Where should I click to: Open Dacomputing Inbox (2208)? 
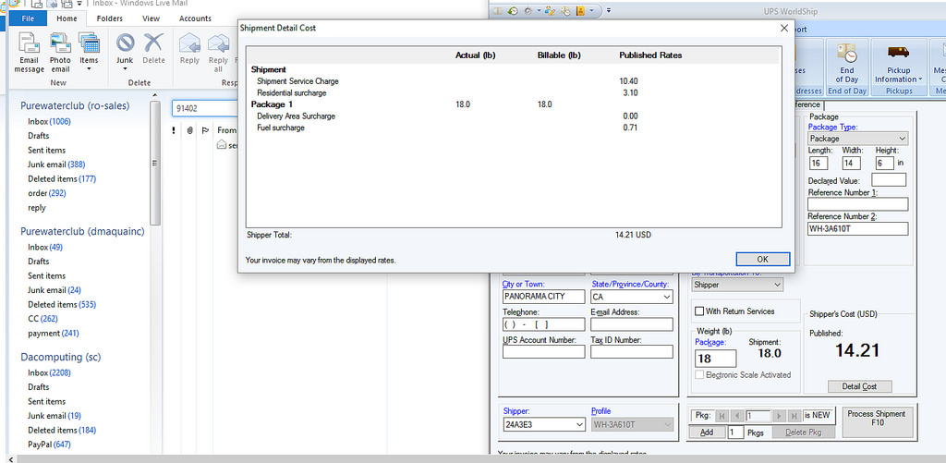point(49,372)
